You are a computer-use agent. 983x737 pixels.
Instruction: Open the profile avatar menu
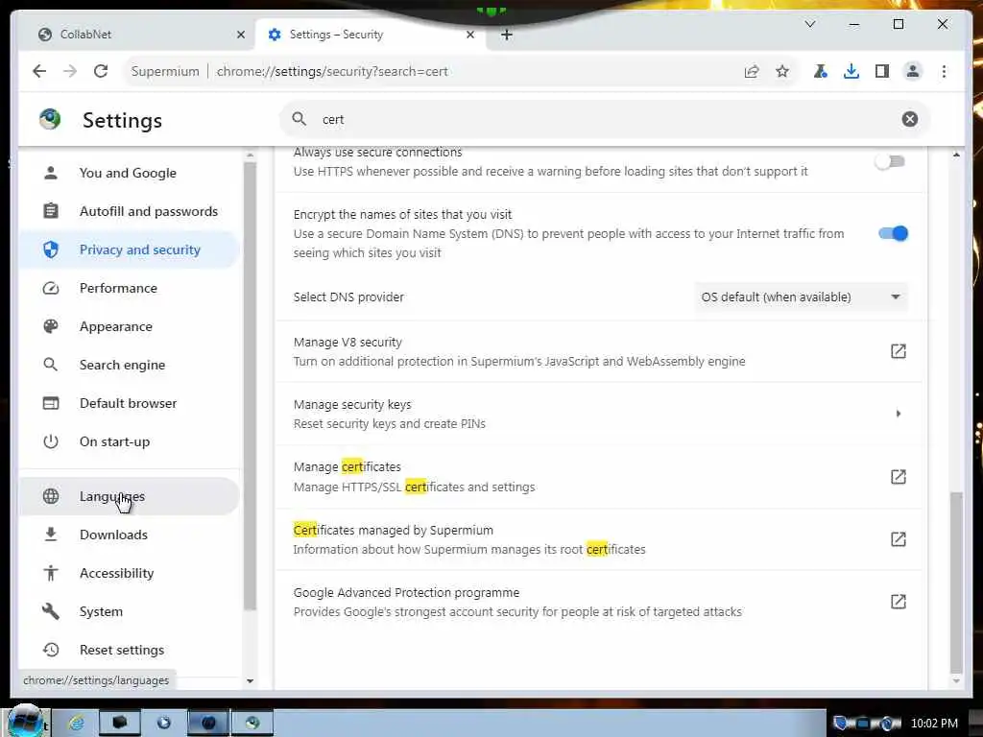[913, 71]
